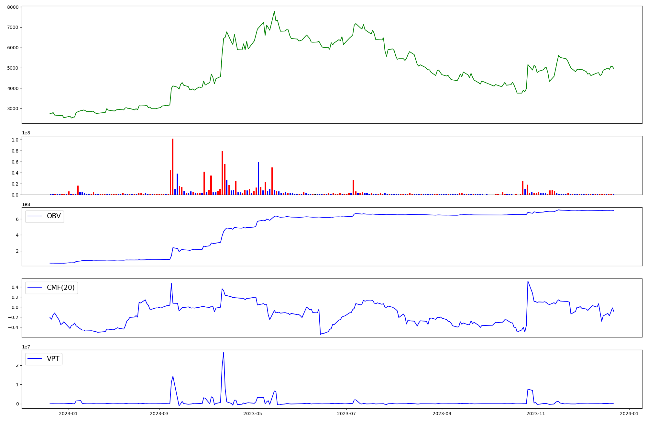Click the 2023-03 x-axis date label
This screenshot has width=647, height=421.
(x=159, y=413)
